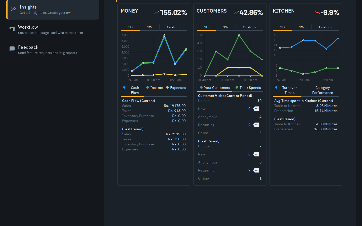
Task: Click last blue point in Kitchen chart
Action: pos(338,38)
